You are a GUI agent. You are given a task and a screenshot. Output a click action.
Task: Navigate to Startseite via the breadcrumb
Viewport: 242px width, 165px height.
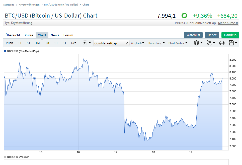[9, 5]
